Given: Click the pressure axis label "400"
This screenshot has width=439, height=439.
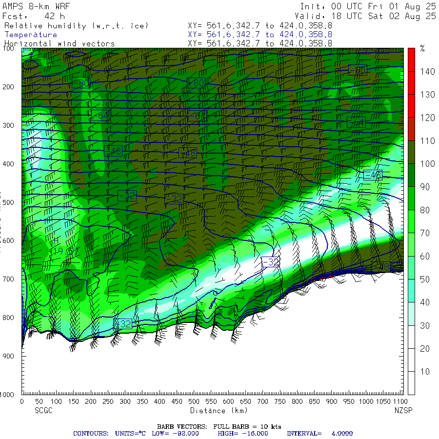Looking at the screenshot, I should pyautogui.click(x=8, y=164).
